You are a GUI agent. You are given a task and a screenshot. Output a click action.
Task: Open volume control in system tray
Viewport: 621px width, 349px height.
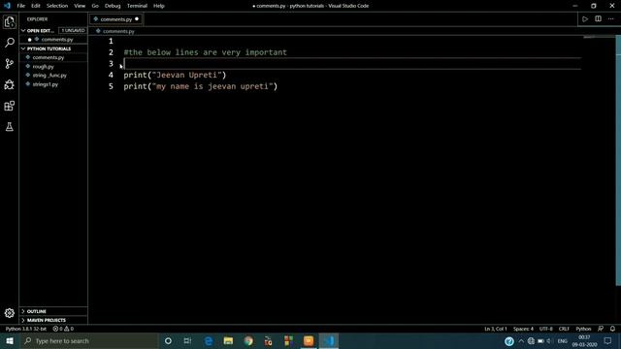(549, 340)
